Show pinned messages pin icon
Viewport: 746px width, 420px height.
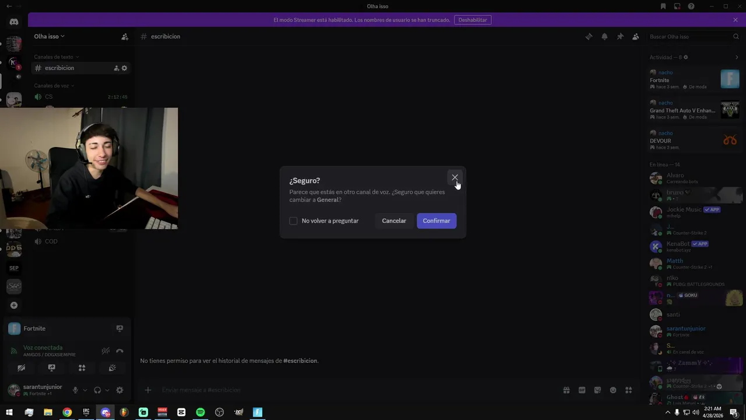click(x=620, y=36)
